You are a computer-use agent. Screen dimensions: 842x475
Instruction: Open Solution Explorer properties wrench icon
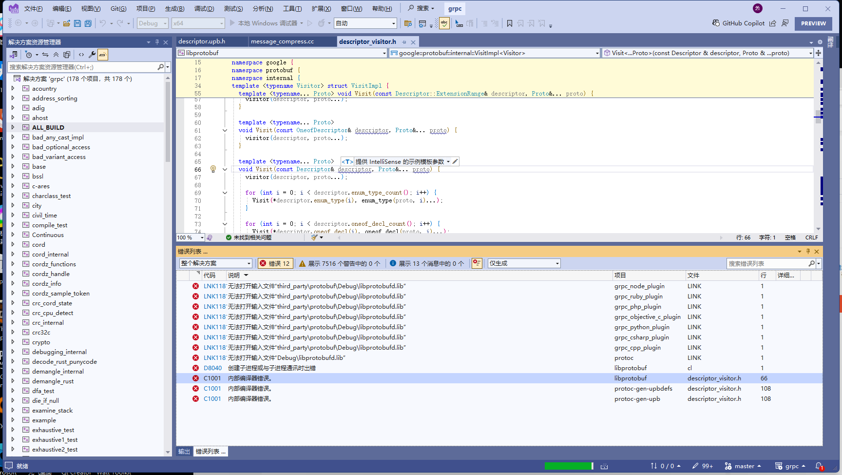pos(92,55)
